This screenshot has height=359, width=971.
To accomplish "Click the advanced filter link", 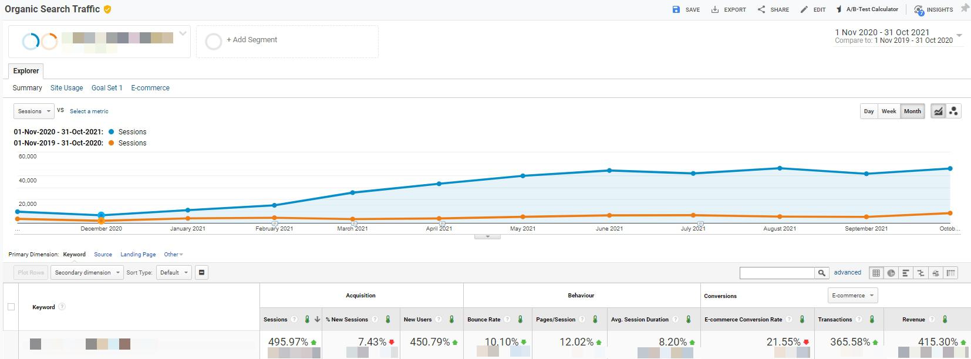I will pyautogui.click(x=847, y=273).
